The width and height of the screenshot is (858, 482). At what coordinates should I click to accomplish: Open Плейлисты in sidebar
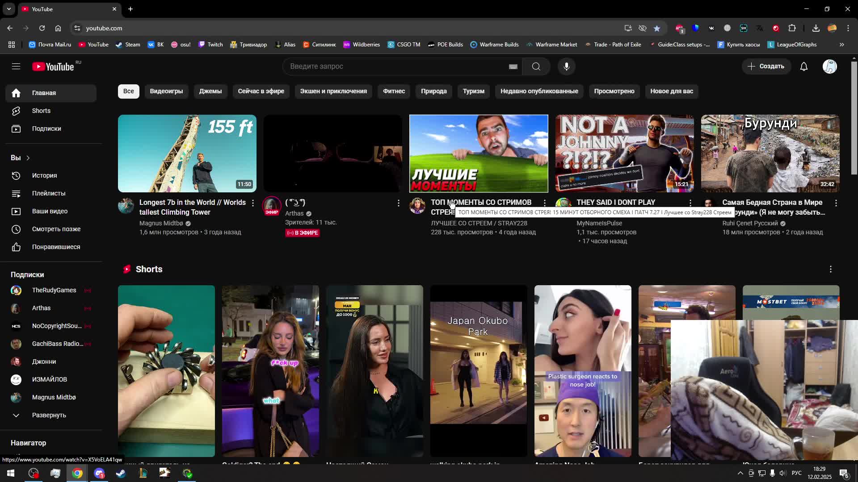pyautogui.click(x=51, y=193)
